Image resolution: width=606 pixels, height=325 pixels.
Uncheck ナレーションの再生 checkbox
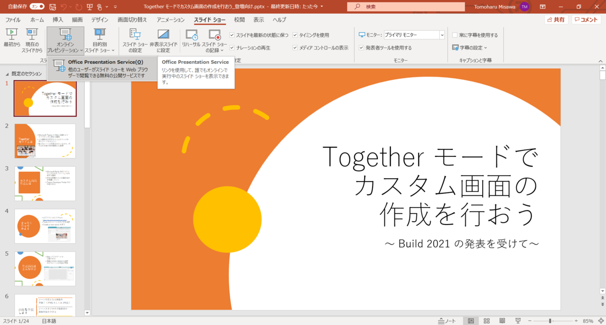[x=232, y=48]
